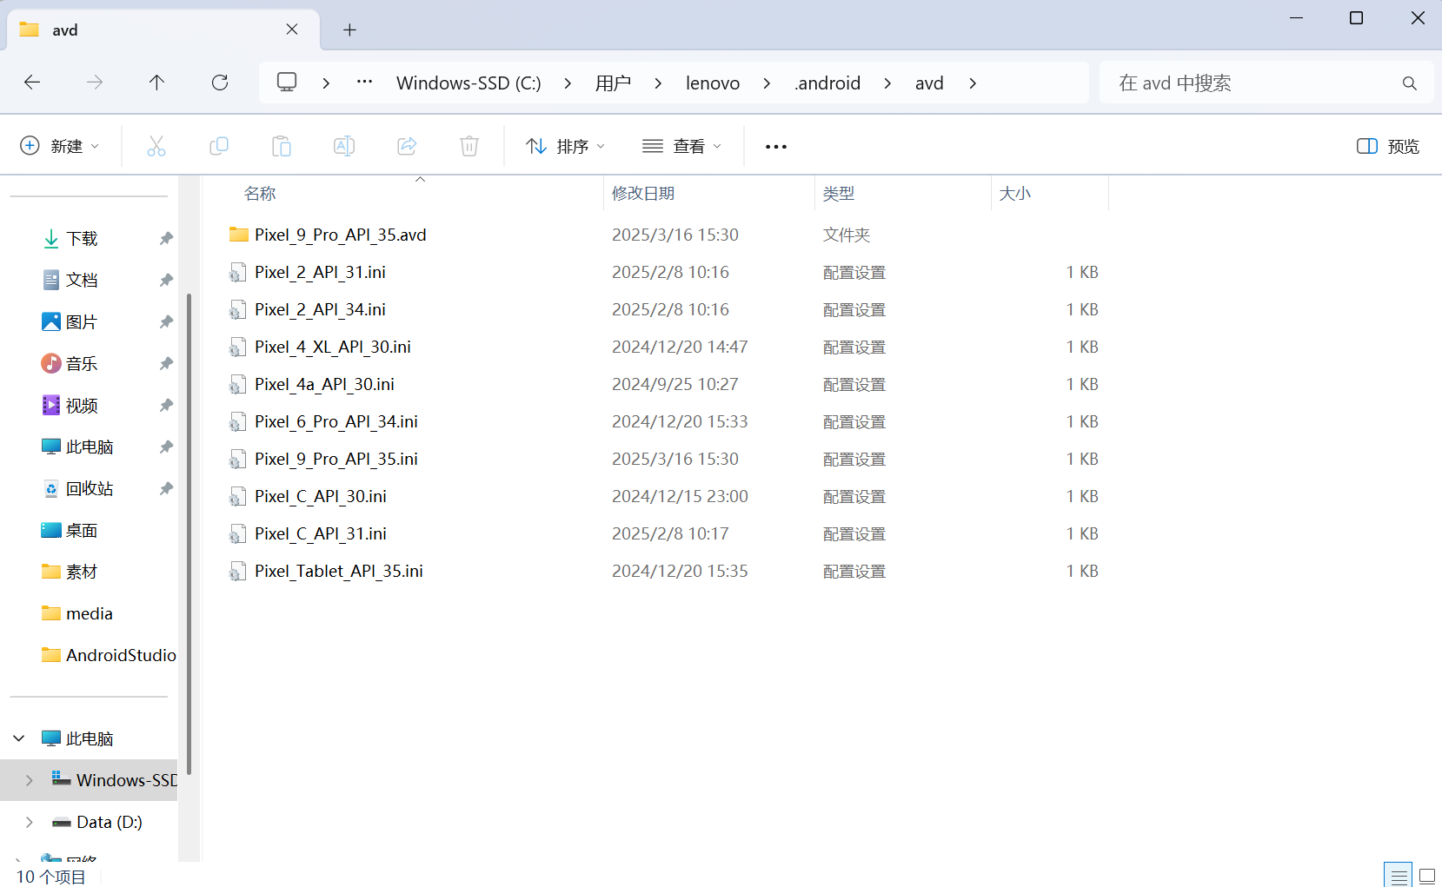Open pinned 此电脑 in quick access

[x=90, y=447]
